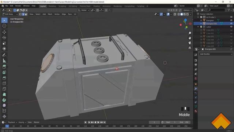This screenshot has height=132, width=234.
Task: Select the Knife tool
Action: tap(4, 89)
